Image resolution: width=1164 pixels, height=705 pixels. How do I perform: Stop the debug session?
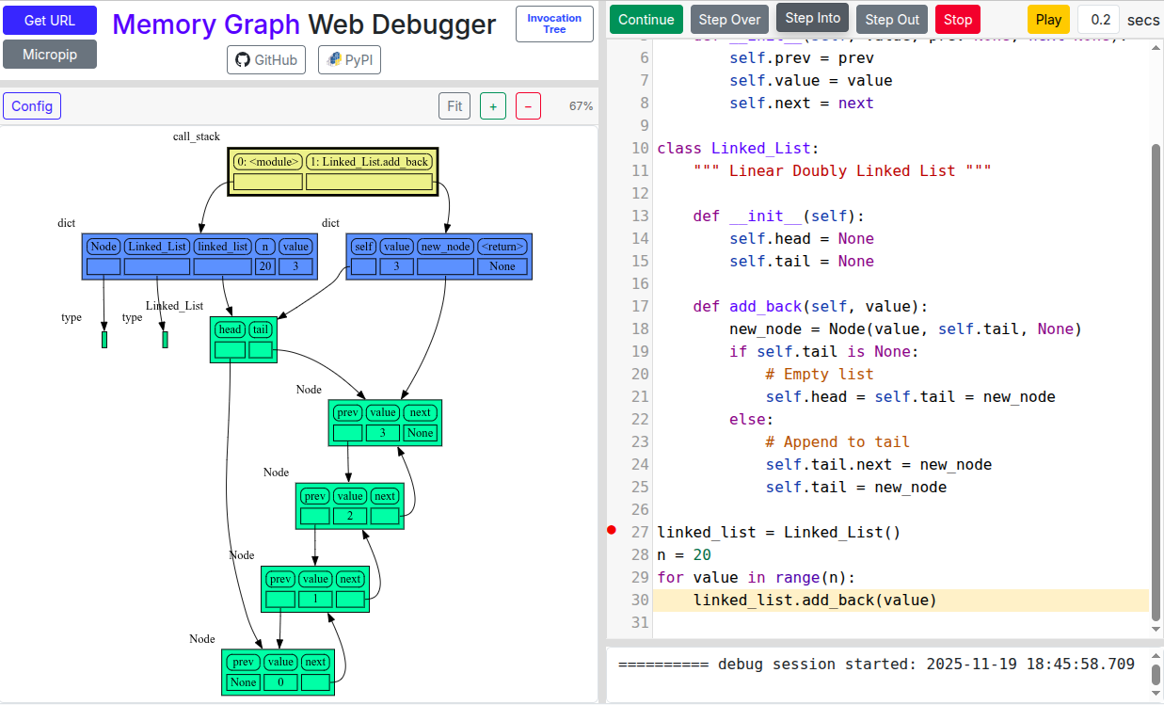point(957,20)
